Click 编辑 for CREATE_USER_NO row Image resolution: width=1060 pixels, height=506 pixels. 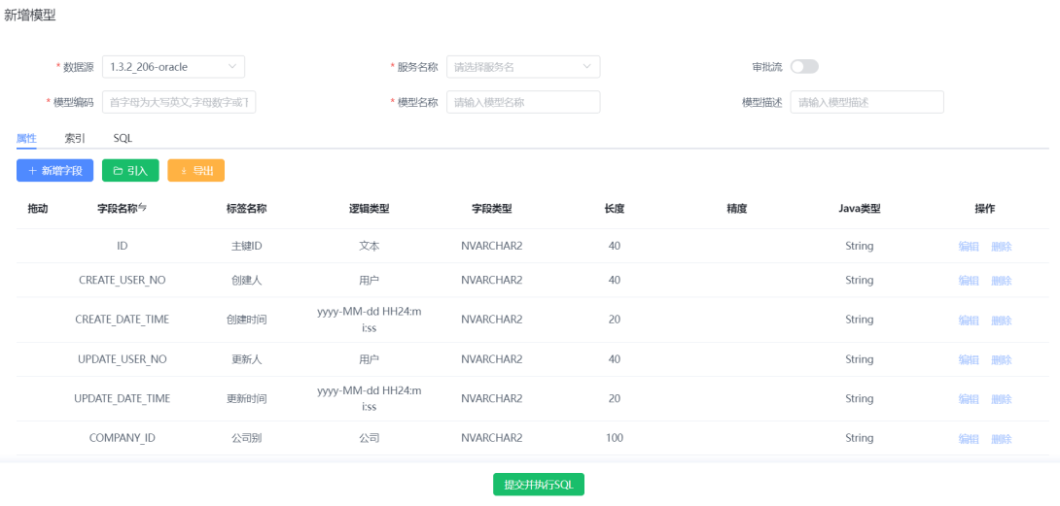969,281
